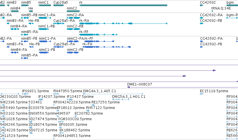Select protein 'rk-PA'
Image resolution: width=238 pixels, height=140 pixels.
point(107,47)
